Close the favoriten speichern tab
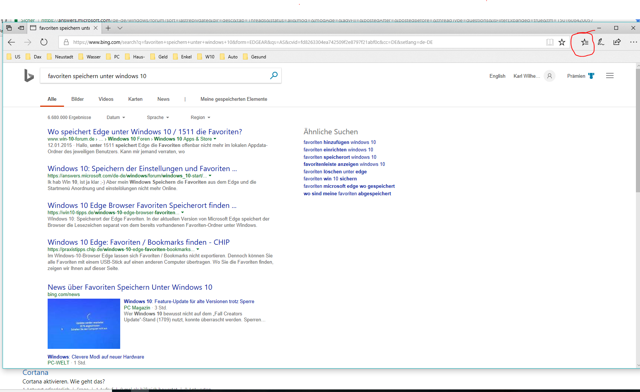Image resolution: width=640 pixels, height=392 pixels. coord(96,28)
